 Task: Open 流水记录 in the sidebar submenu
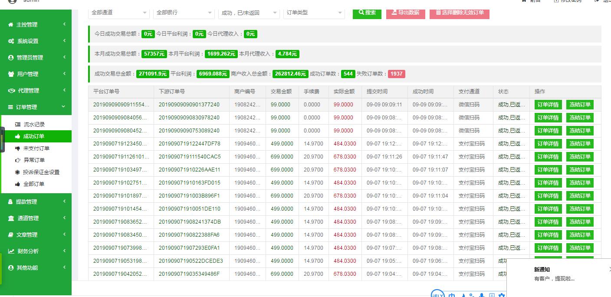click(x=34, y=125)
